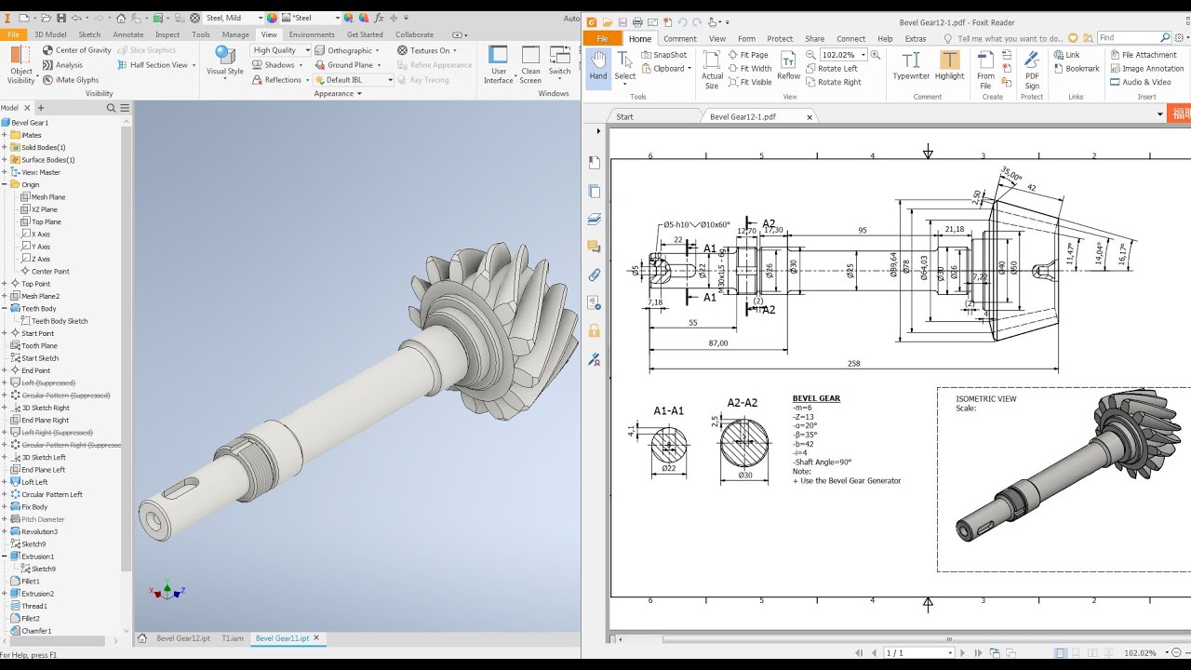Click the Bookmark link button
The width and height of the screenshot is (1191, 670).
[1076, 68]
